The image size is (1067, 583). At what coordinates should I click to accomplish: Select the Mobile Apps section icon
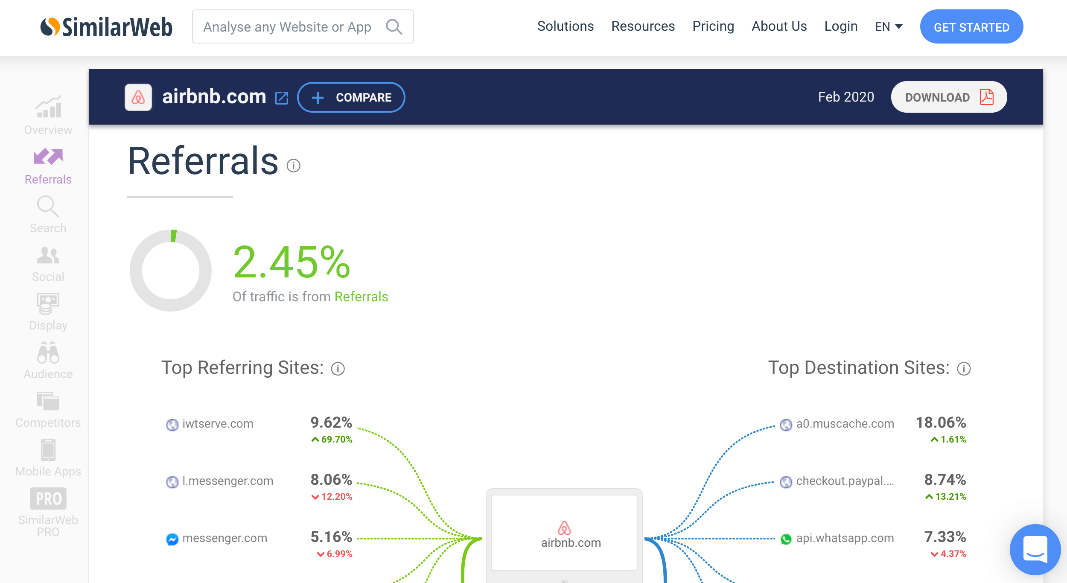coord(48,450)
